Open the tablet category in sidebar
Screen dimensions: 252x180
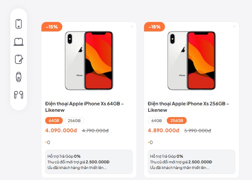tap(19, 59)
